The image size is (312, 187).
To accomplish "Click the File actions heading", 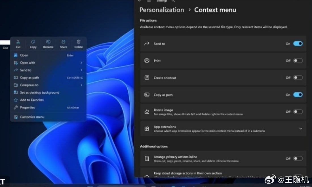I will [x=148, y=20].
